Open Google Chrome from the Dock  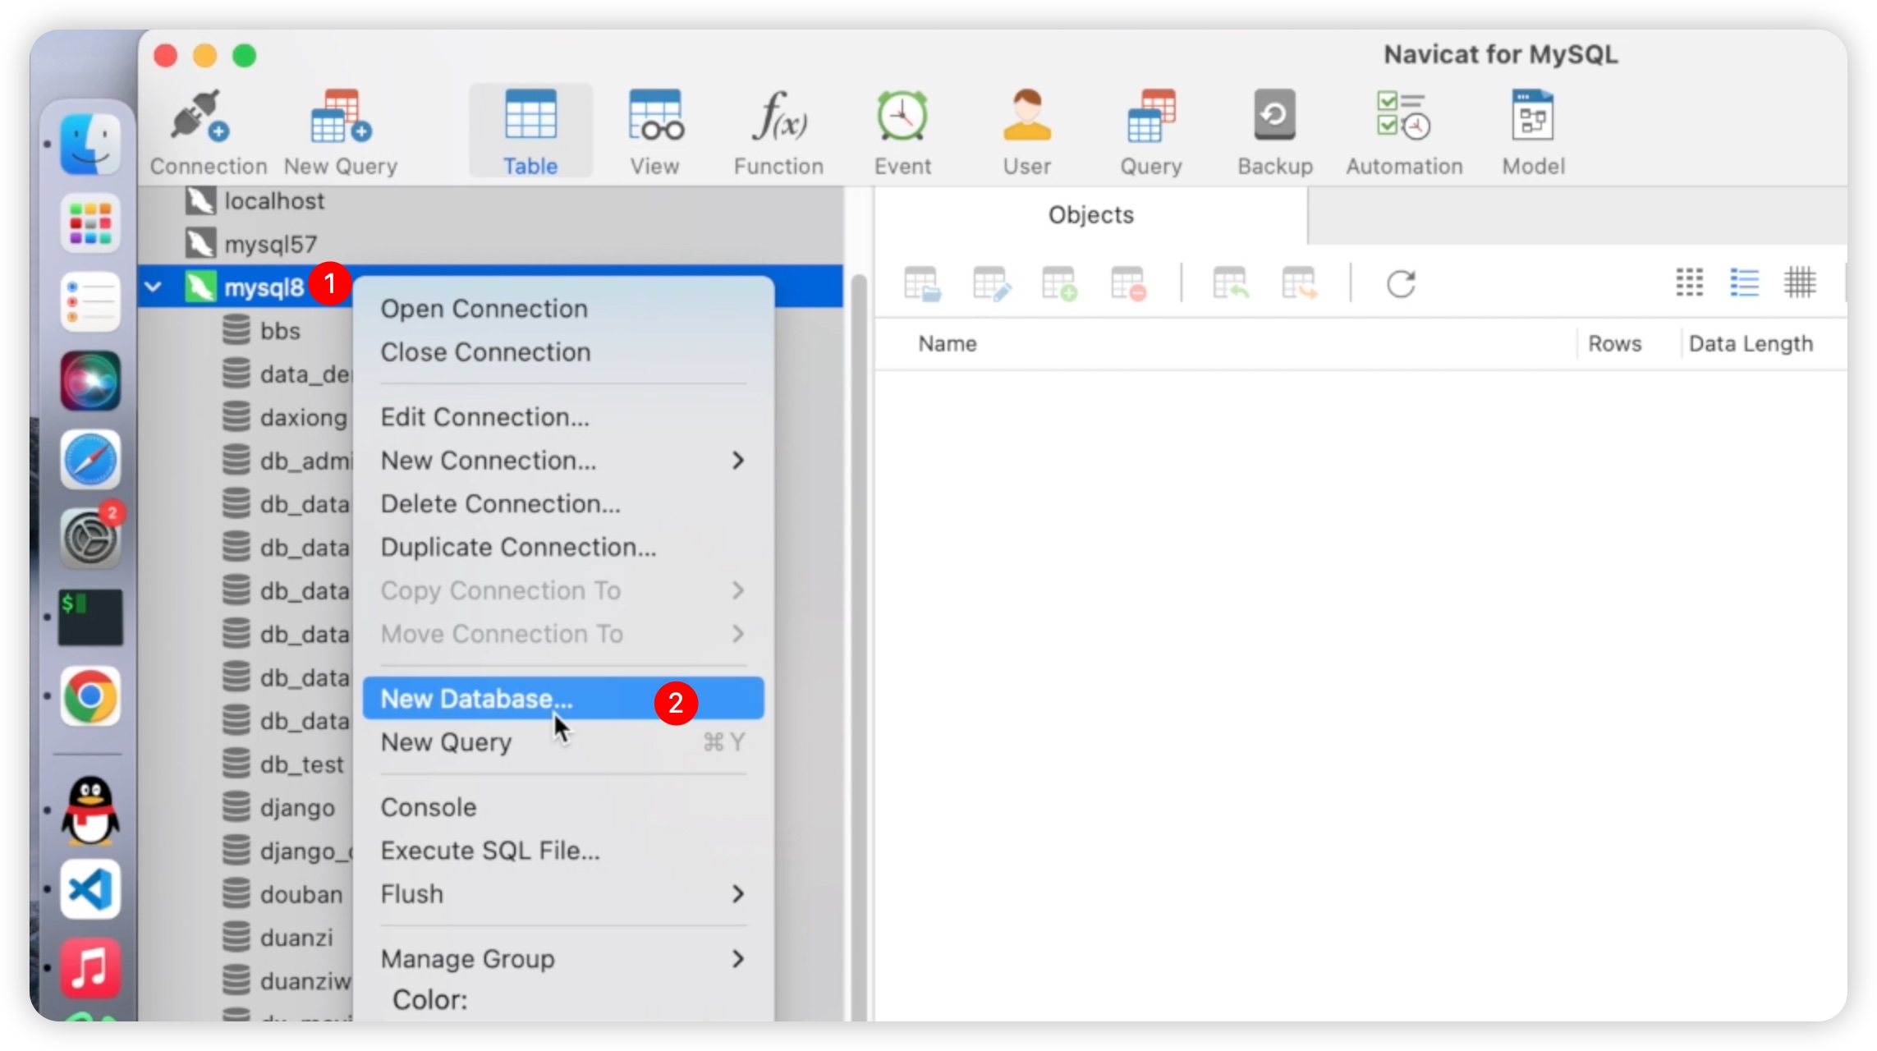click(90, 696)
